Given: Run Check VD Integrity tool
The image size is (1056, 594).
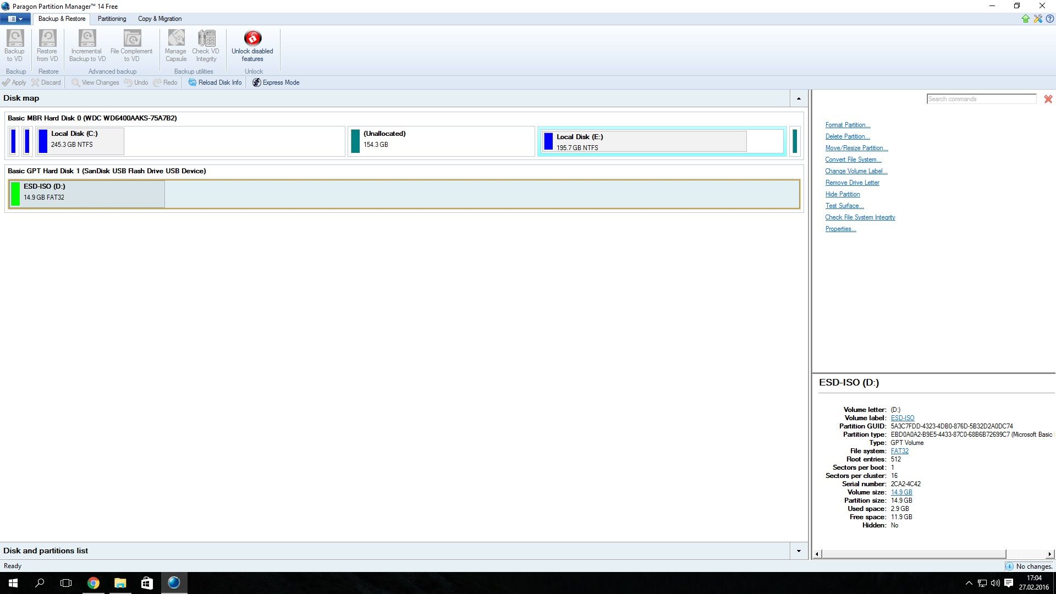Looking at the screenshot, I should pyautogui.click(x=206, y=45).
